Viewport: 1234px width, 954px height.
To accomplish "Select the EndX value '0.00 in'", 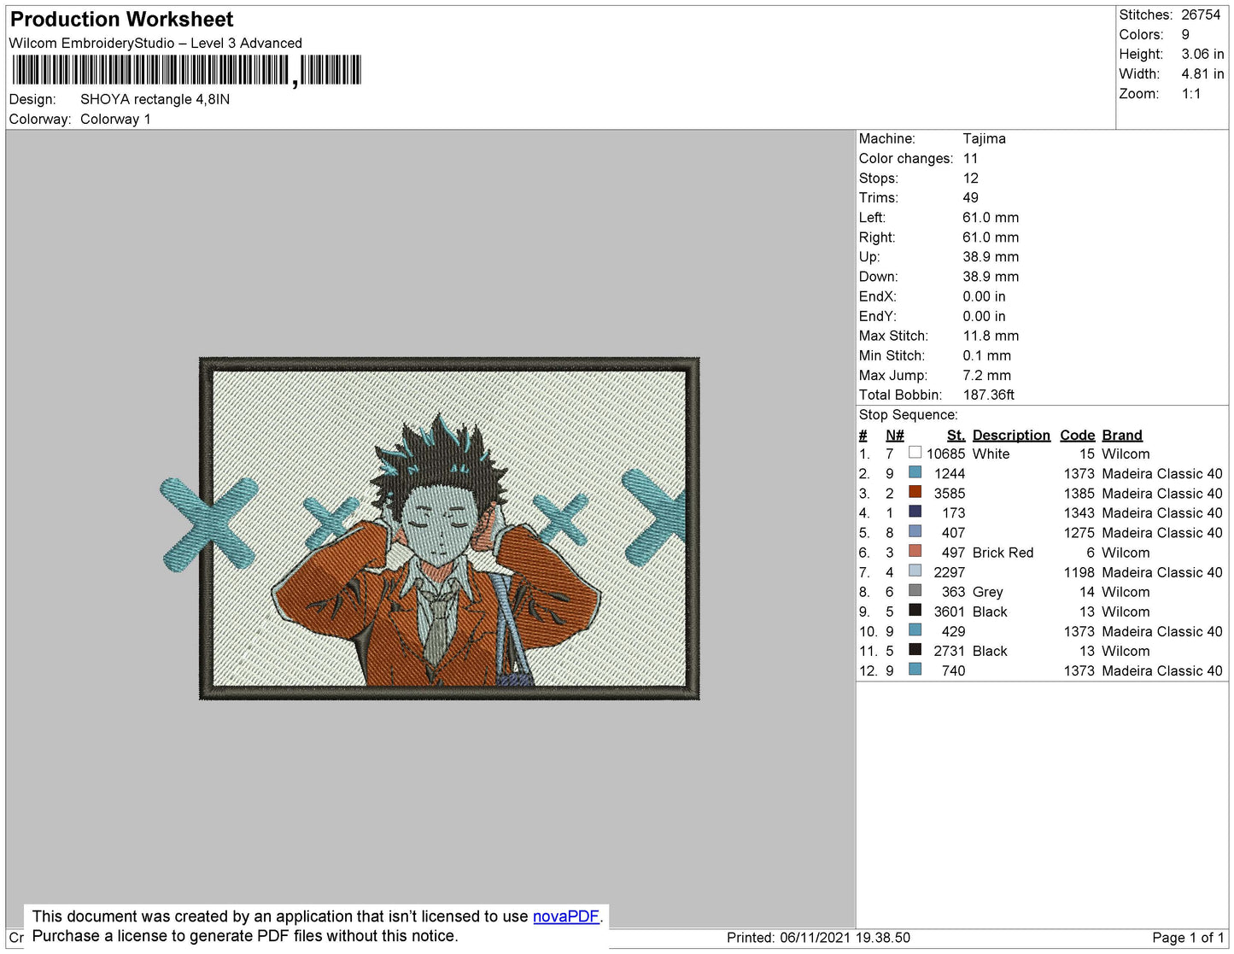I will click(x=984, y=296).
